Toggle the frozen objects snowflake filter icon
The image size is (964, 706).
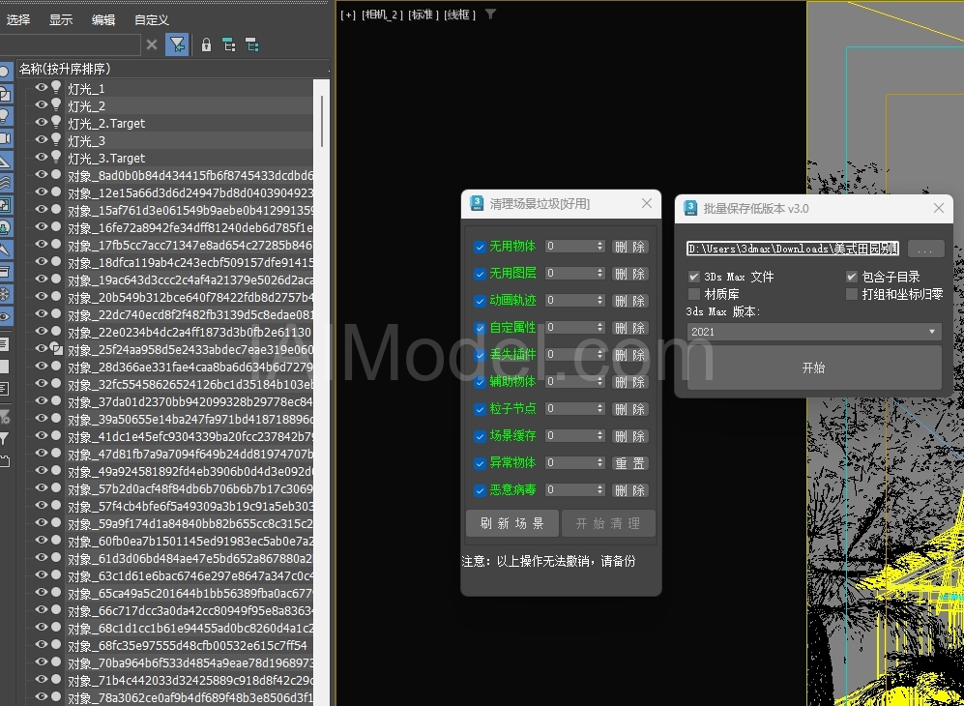coord(4,295)
